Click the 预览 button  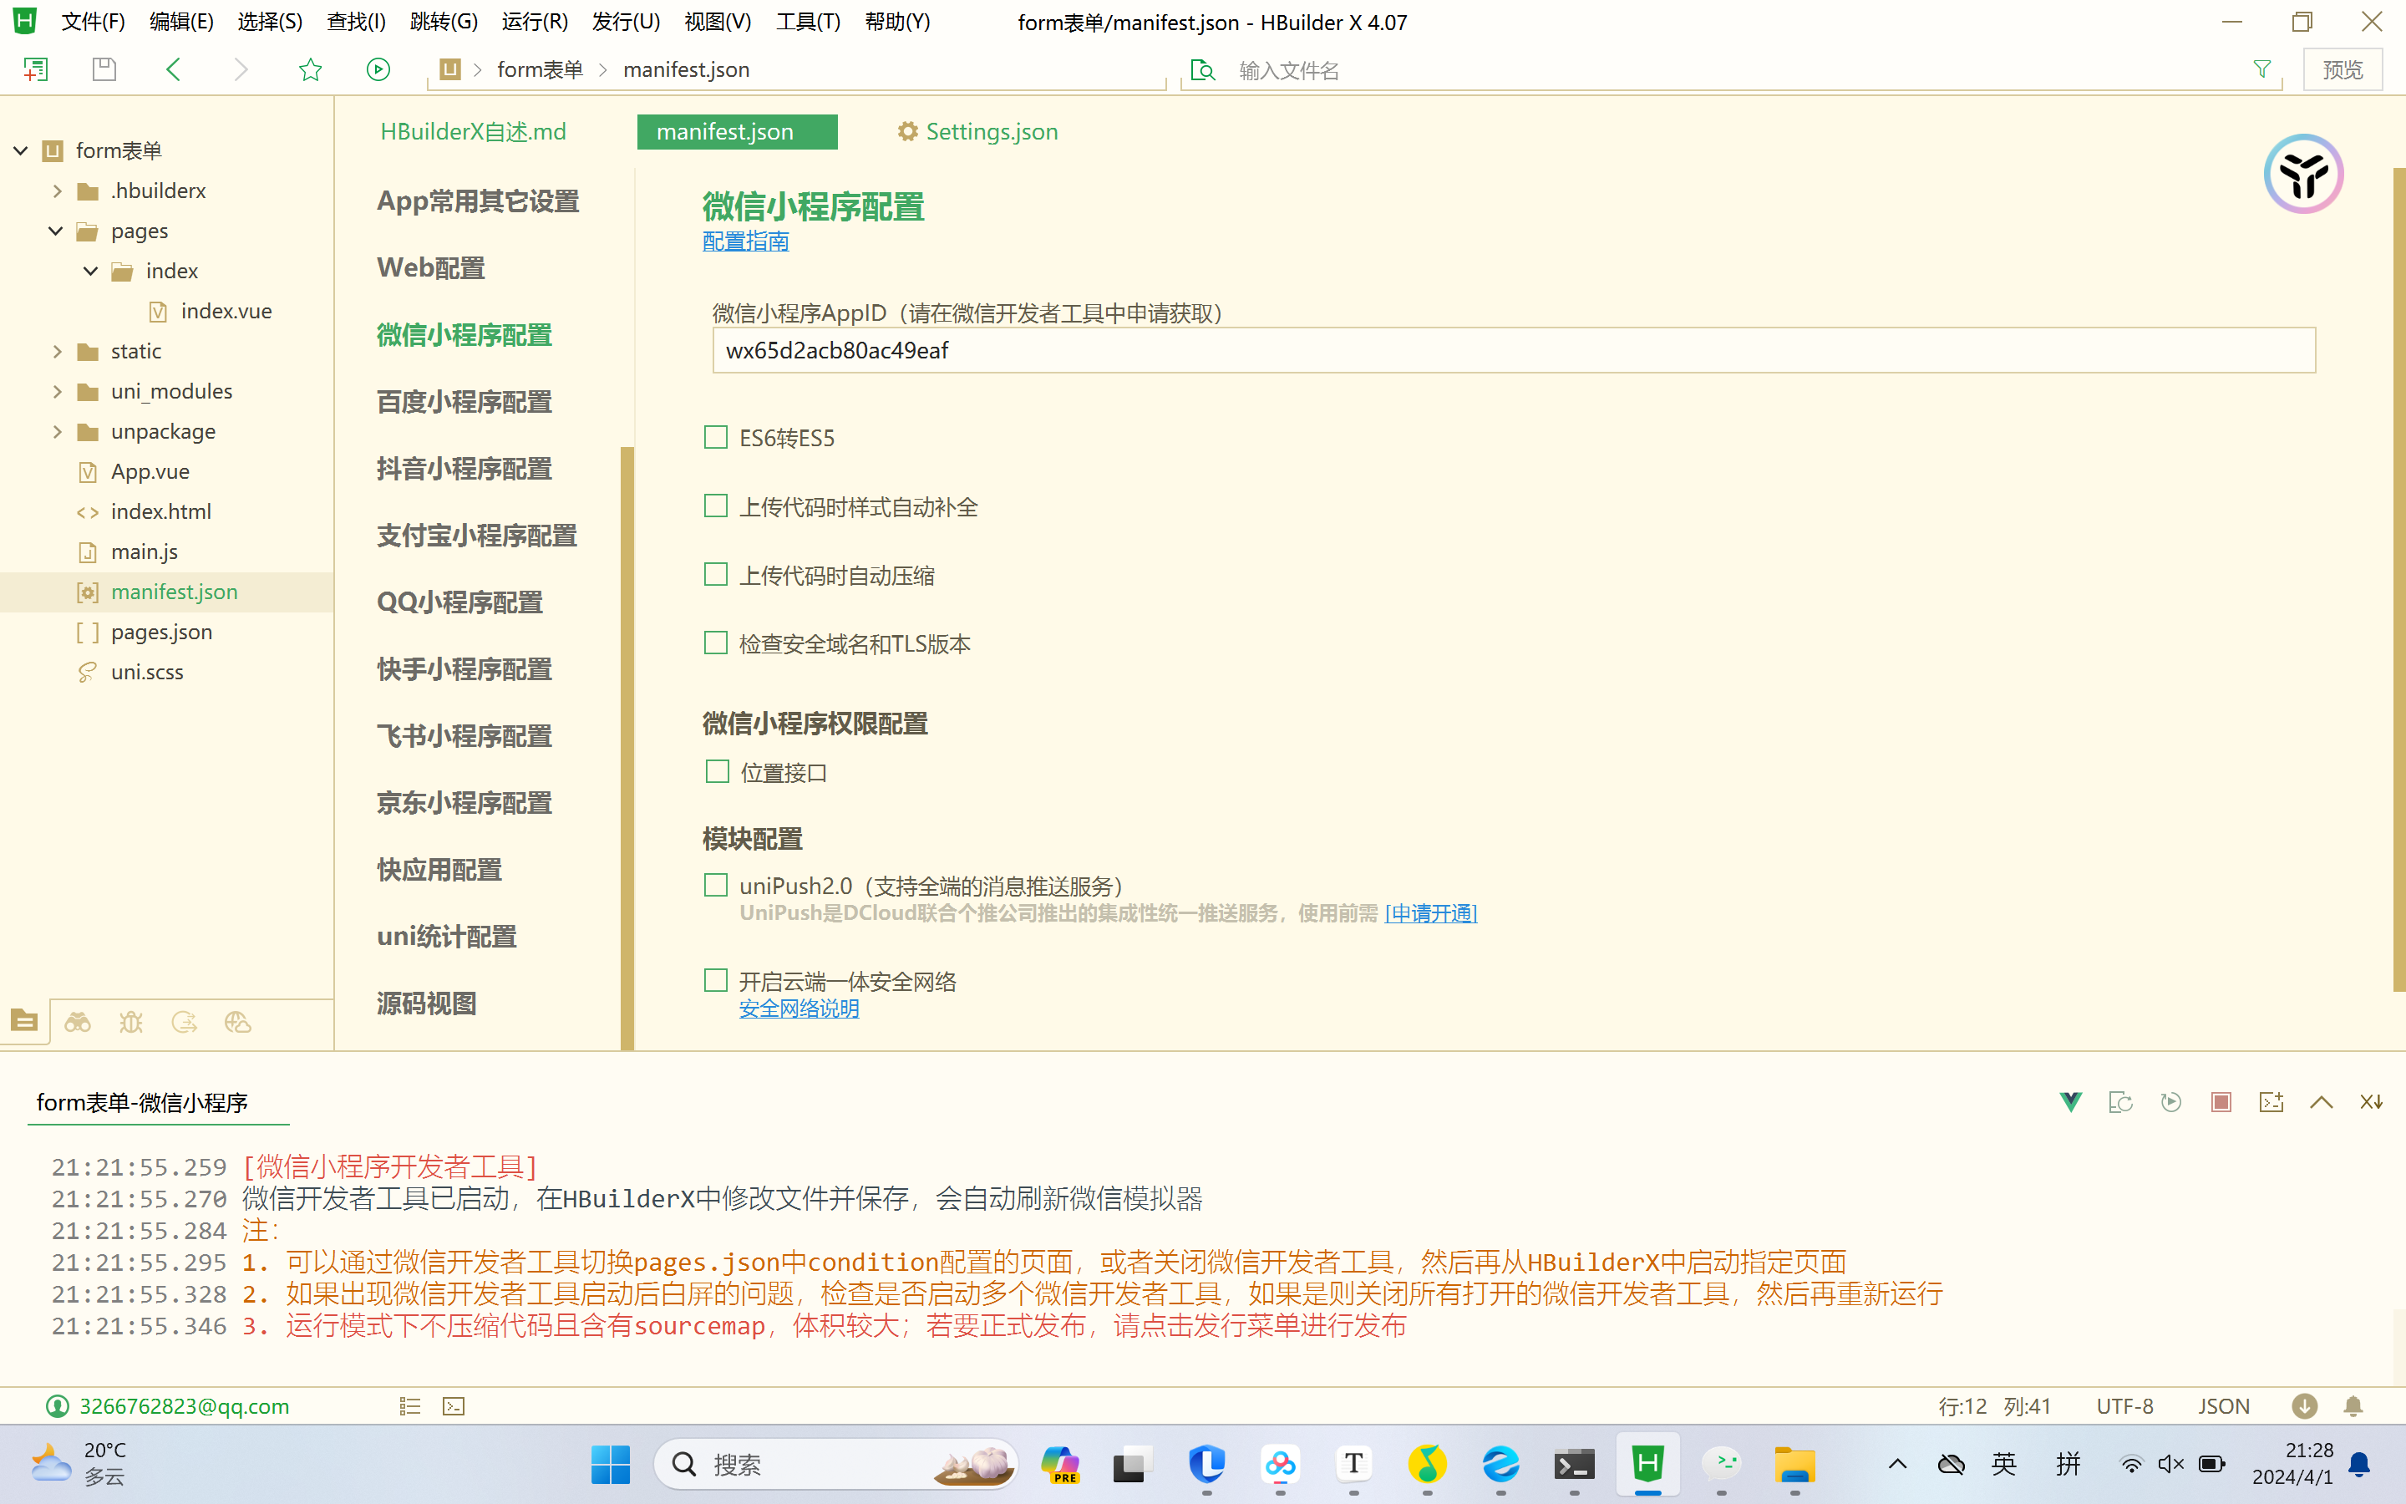coord(2343,69)
